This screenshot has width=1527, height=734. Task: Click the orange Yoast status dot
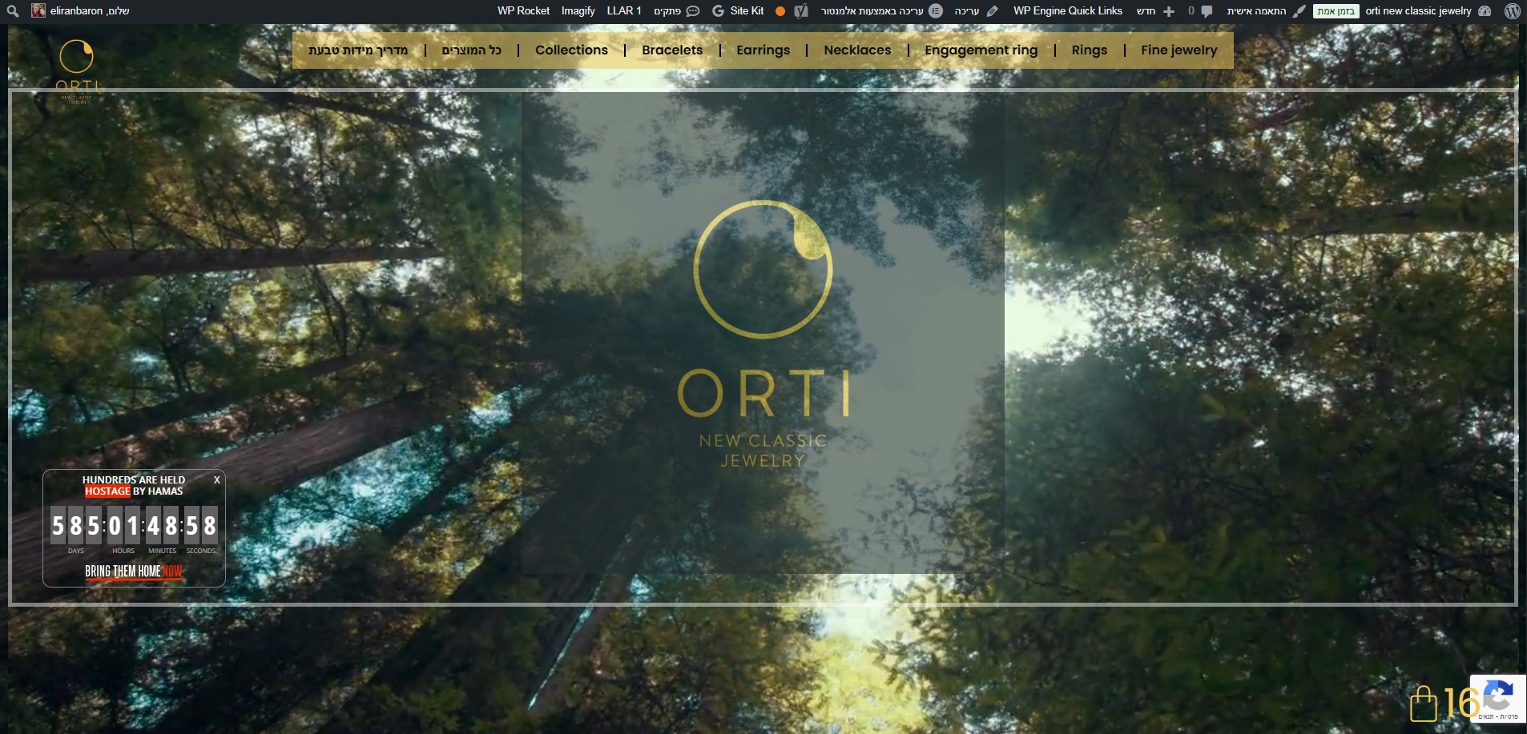780,11
